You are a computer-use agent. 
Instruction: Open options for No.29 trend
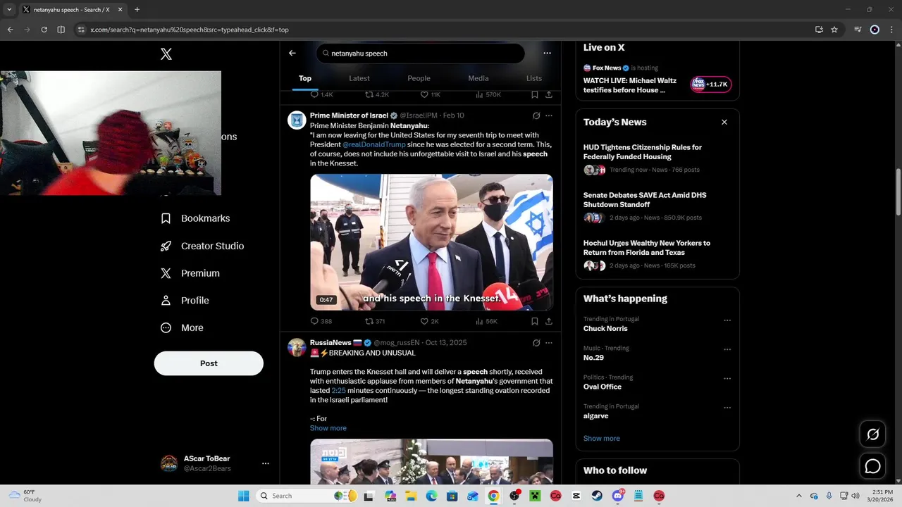click(727, 349)
